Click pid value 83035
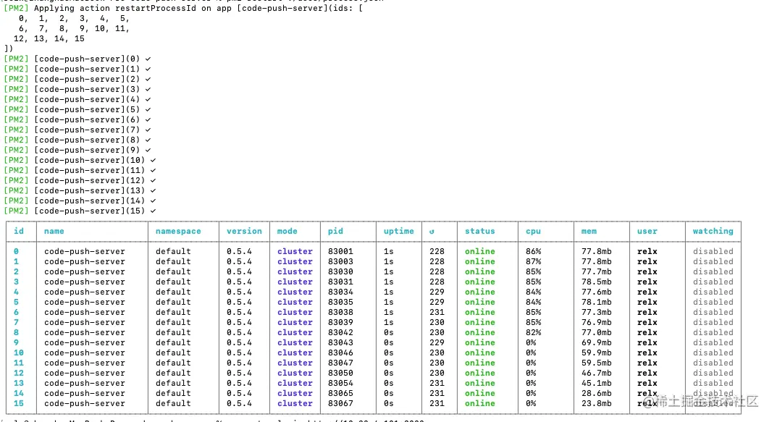The image size is (772, 422). (340, 302)
